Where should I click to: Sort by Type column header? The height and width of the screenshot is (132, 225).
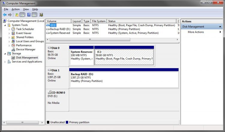86,21
